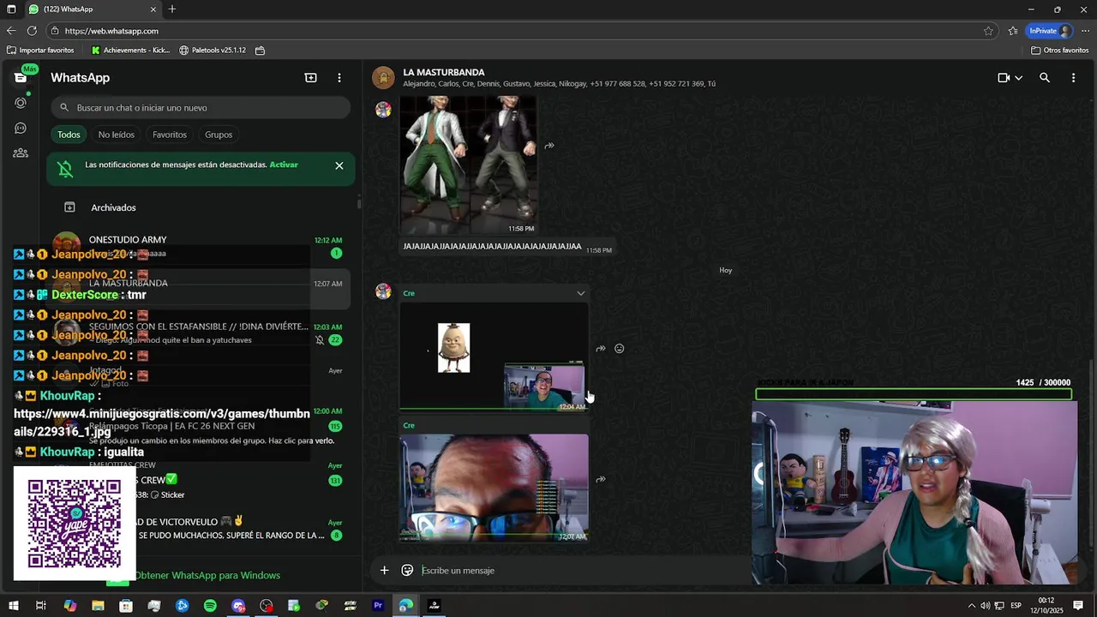Open the Edge settings and more menu
The image size is (1097, 617).
[1085, 31]
